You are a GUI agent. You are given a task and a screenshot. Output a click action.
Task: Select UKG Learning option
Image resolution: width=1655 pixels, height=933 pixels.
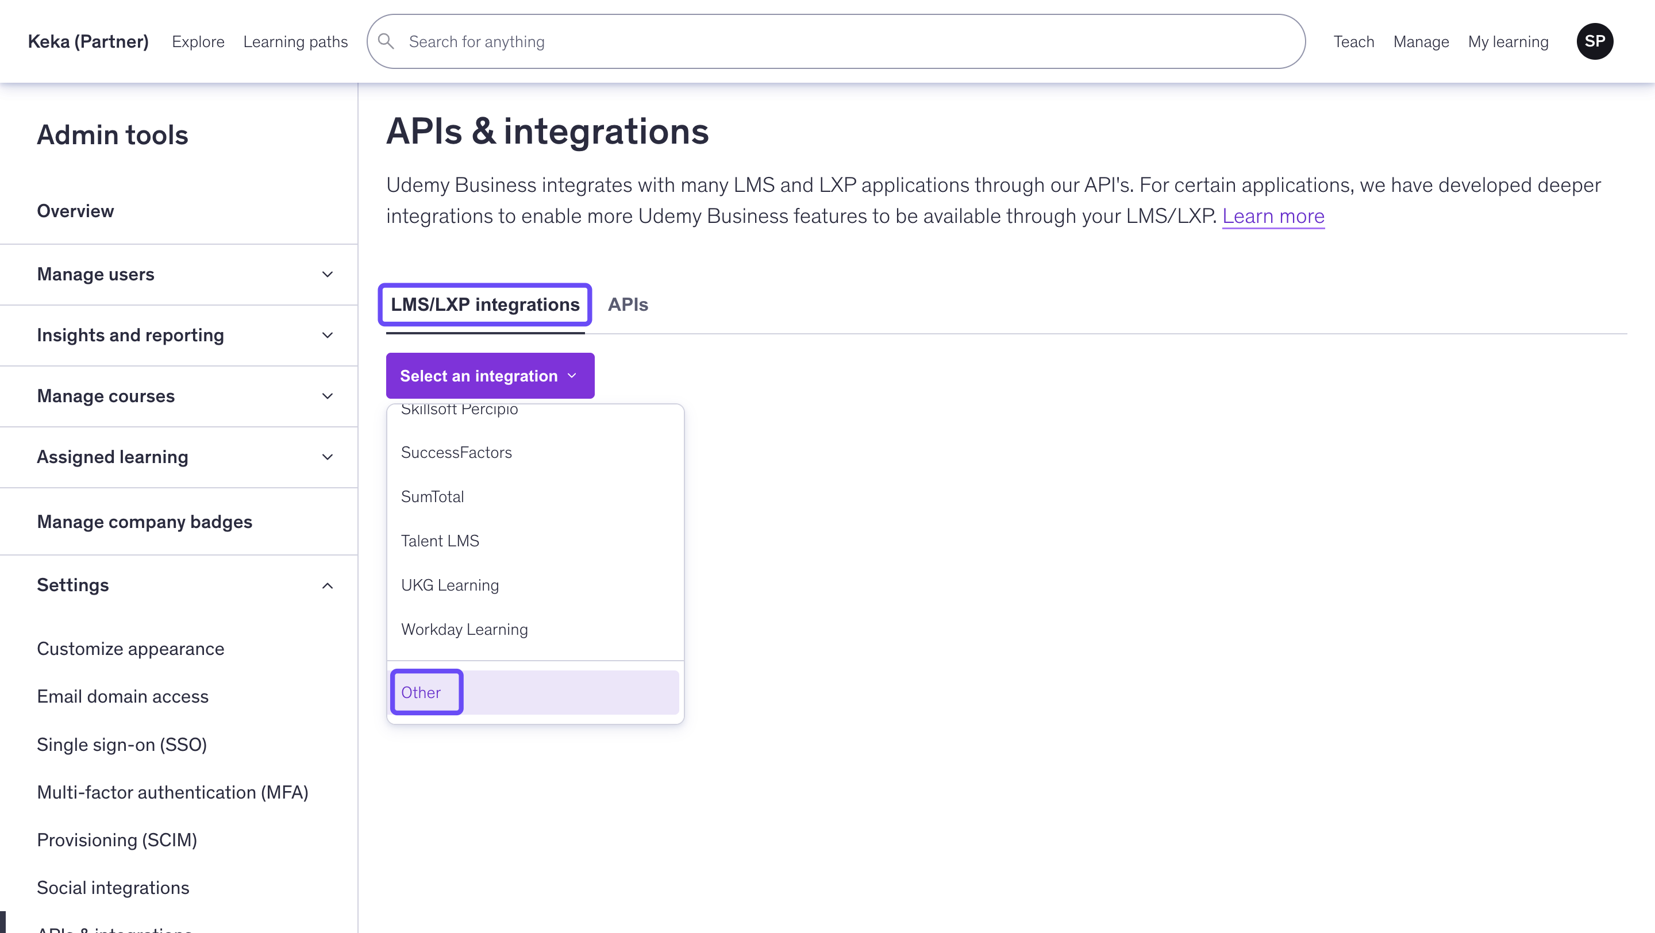[x=450, y=585]
